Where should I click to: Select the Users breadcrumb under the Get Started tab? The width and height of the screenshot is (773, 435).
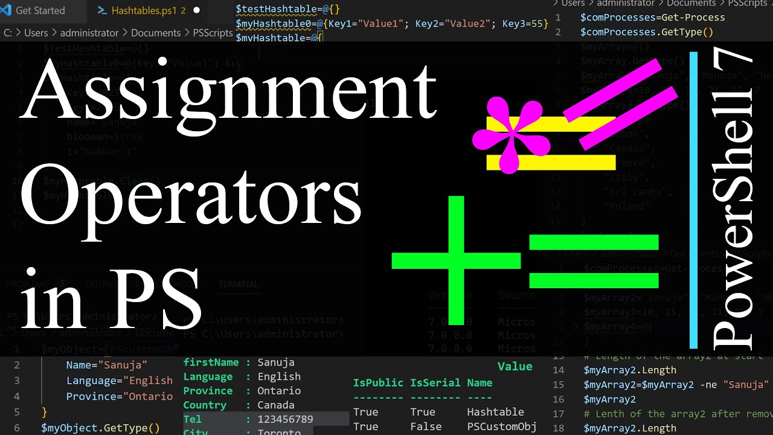(36, 33)
